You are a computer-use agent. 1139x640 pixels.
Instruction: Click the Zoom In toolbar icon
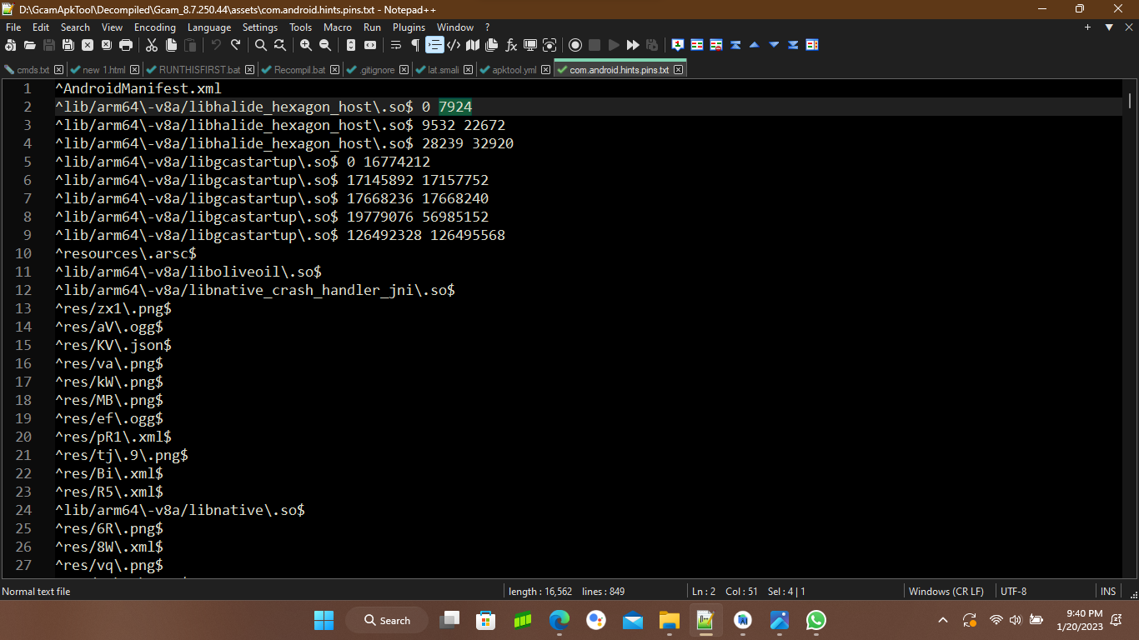tap(306, 45)
